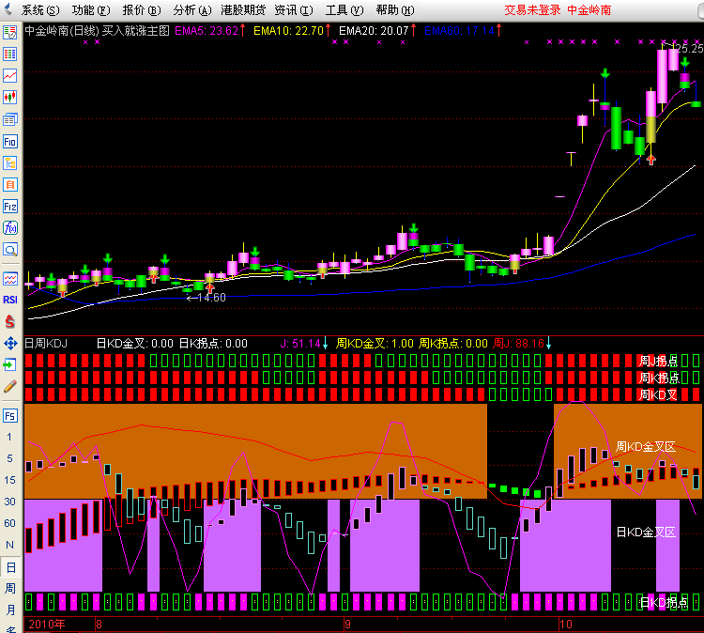This screenshot has width=704, height=633.
Task: Open the 港股期货 menu
Action: (243, 10)
